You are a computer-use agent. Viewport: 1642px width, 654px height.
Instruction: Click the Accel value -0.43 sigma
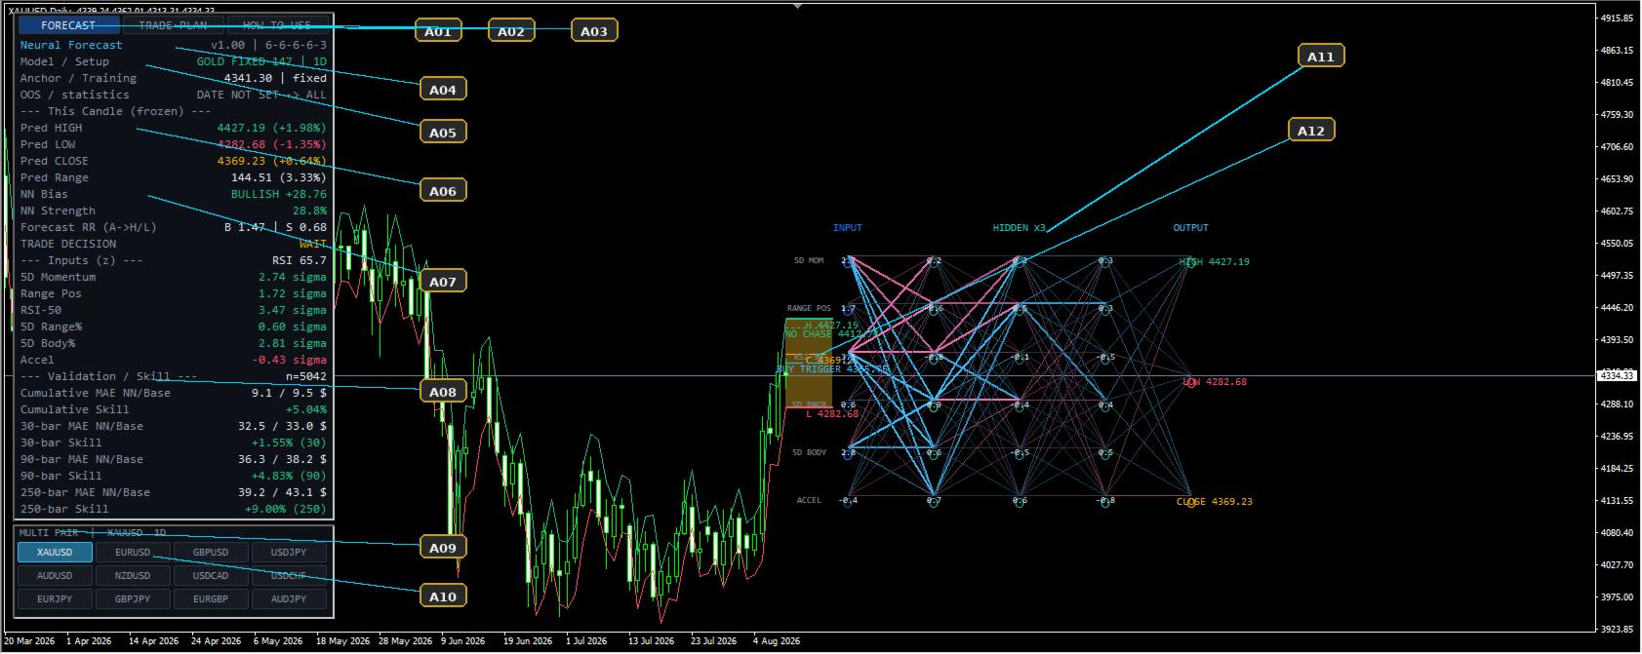290,360
